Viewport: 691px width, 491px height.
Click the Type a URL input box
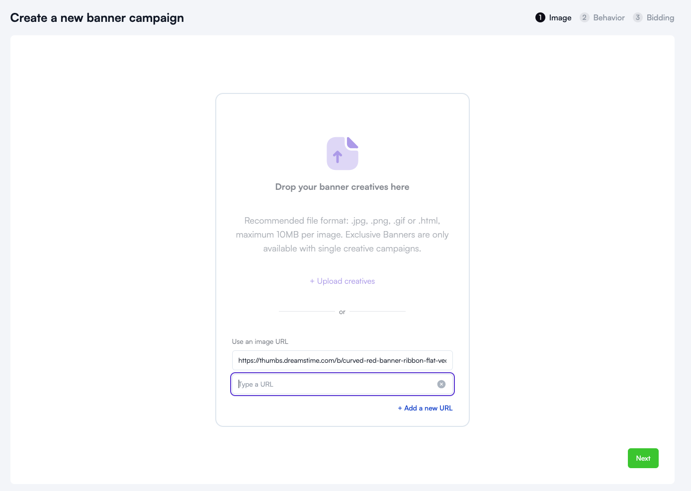coord(333,384)
